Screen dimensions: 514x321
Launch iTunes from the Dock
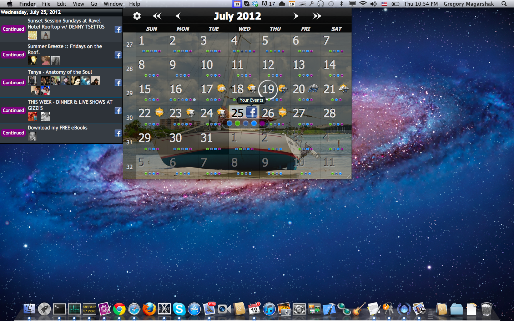pos(269,310)
